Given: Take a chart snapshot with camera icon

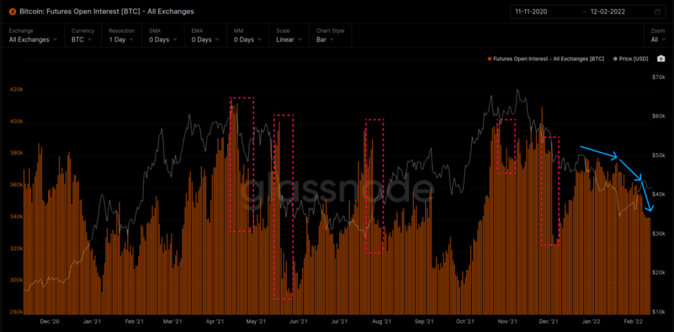Looking at the screenshot, I should 661,59.
